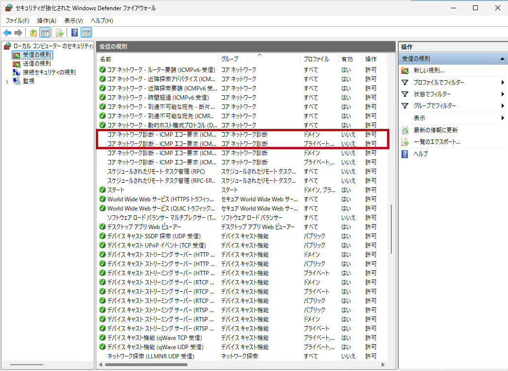Click 一覧のエクスポート... action

click(437, 142)
